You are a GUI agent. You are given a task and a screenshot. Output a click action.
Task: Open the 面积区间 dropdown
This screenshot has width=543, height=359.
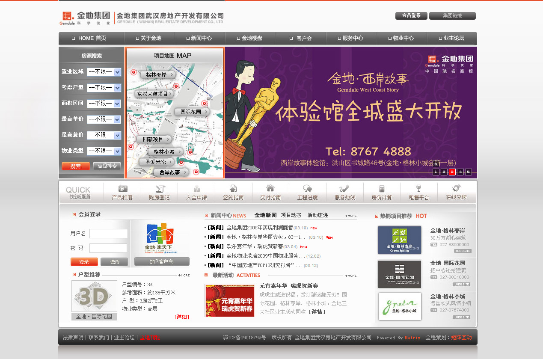(104, 104)
